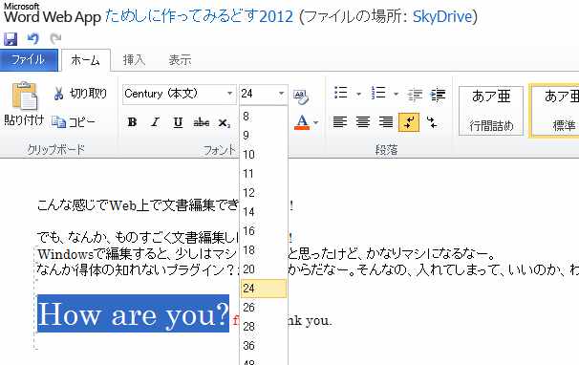The image size is (579, 365).
Task: Choose font size 10
Action: point(264,155)
